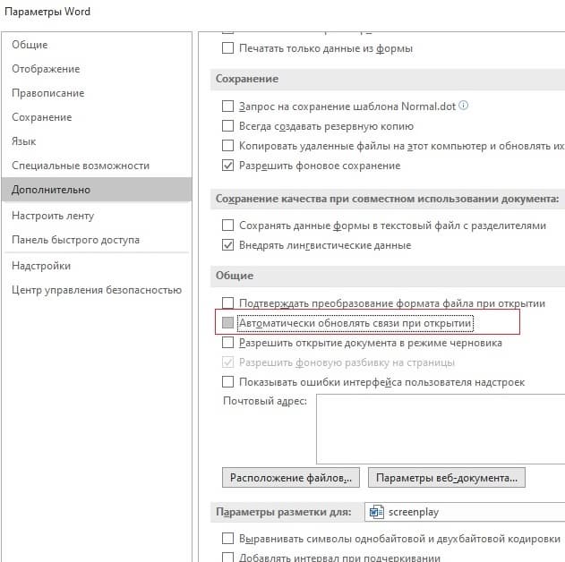Go to 'Настроить ленту' section
This screenshot has height=562, width=565.
click(x=52, y=216)
